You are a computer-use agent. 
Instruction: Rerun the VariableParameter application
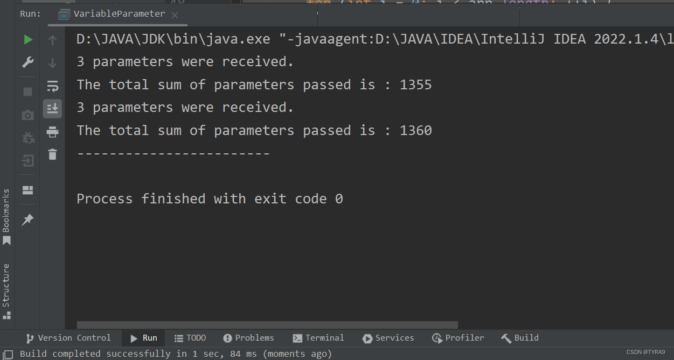pyautogui.click(x=27, y=39)
